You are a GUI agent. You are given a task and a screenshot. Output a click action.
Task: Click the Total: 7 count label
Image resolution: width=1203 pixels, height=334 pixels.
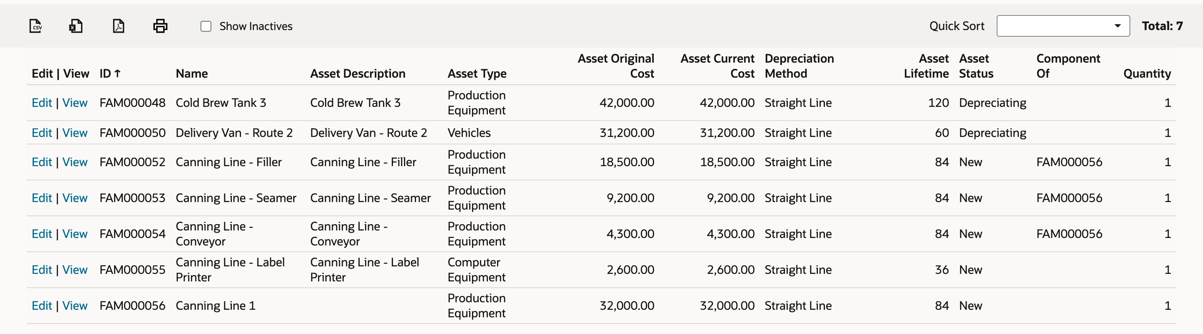click(1162, 26)
